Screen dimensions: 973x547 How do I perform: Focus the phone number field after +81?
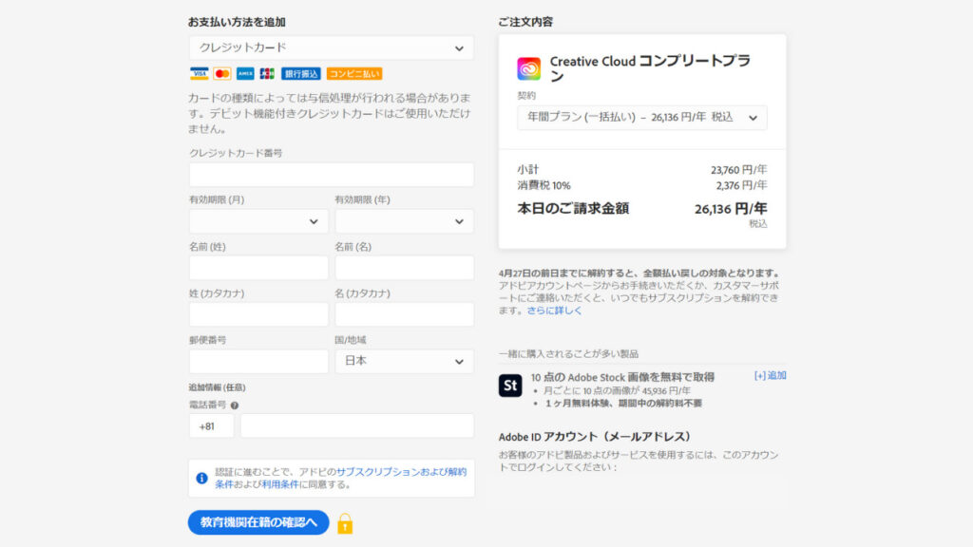[x=357, y=426]
